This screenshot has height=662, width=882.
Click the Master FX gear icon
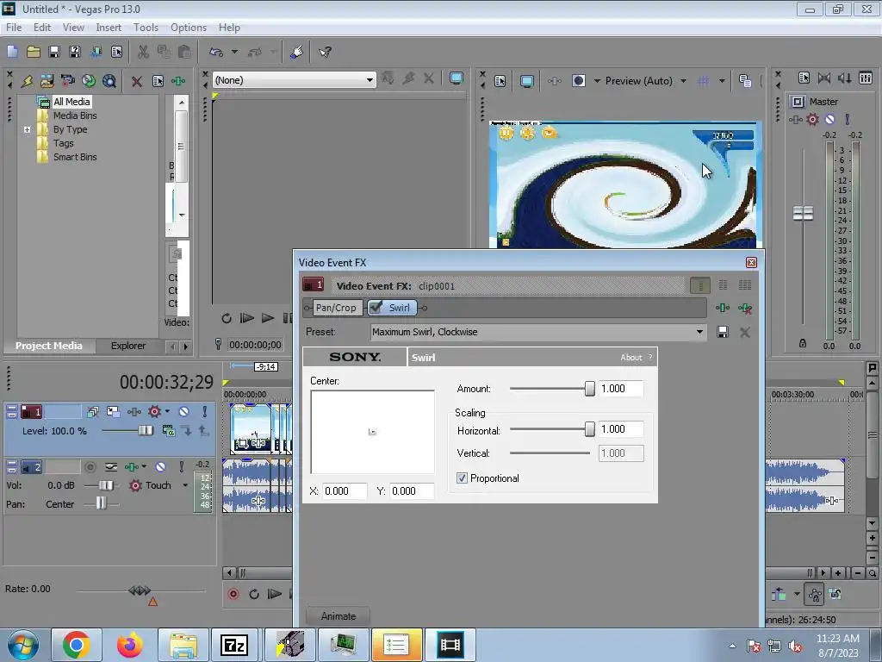click(x=812, y=119)
